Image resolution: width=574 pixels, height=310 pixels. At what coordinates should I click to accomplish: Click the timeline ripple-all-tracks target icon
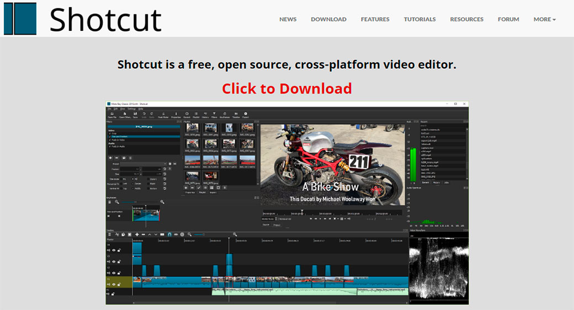182,235
